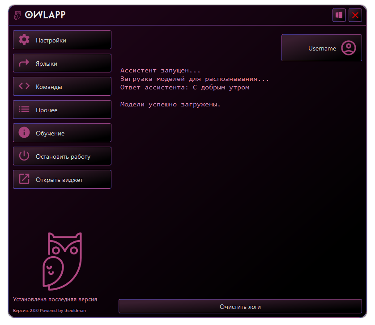
Task: Click the arrow icon beside Ярлыки
Action: click(x=24, y=63)
